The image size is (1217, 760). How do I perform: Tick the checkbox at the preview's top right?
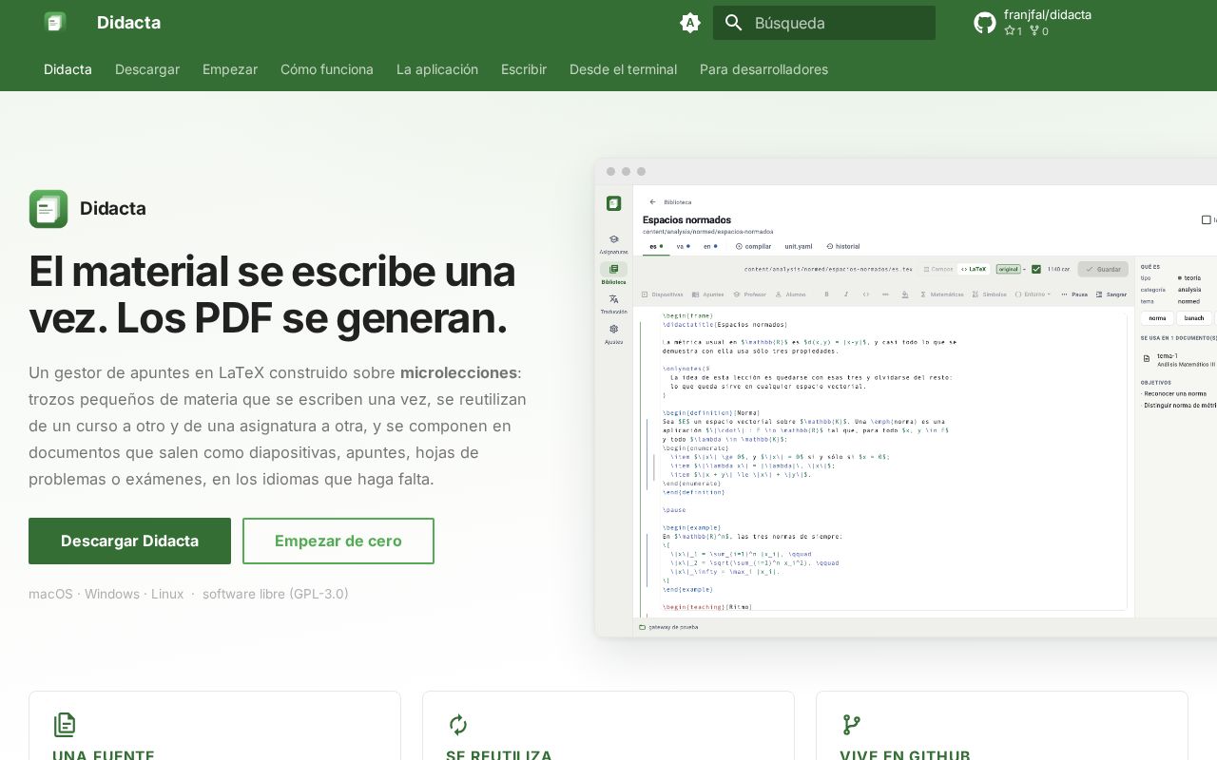click(1207, 220)
